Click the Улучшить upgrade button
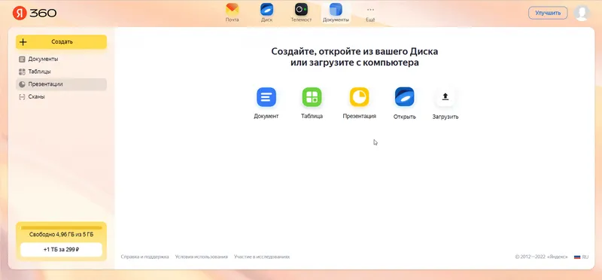The image size is (602, 280). [x=548, y=13]
